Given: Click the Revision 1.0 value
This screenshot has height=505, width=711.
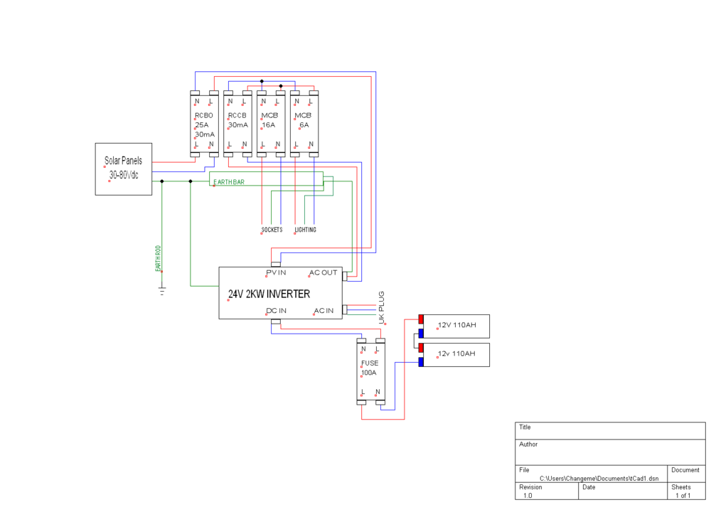Looking at the screenshot, I should click(528, 496).
